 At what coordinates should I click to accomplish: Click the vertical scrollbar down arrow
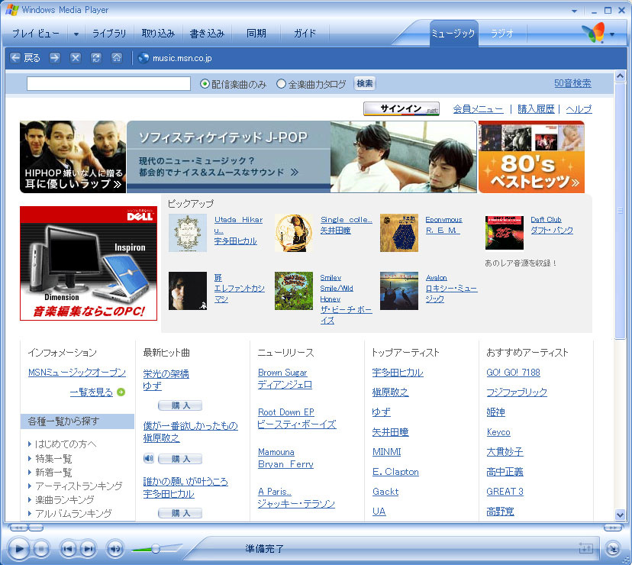click(620, 514)
